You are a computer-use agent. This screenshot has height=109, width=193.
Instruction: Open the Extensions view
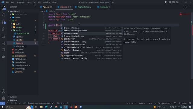[3, 36]
